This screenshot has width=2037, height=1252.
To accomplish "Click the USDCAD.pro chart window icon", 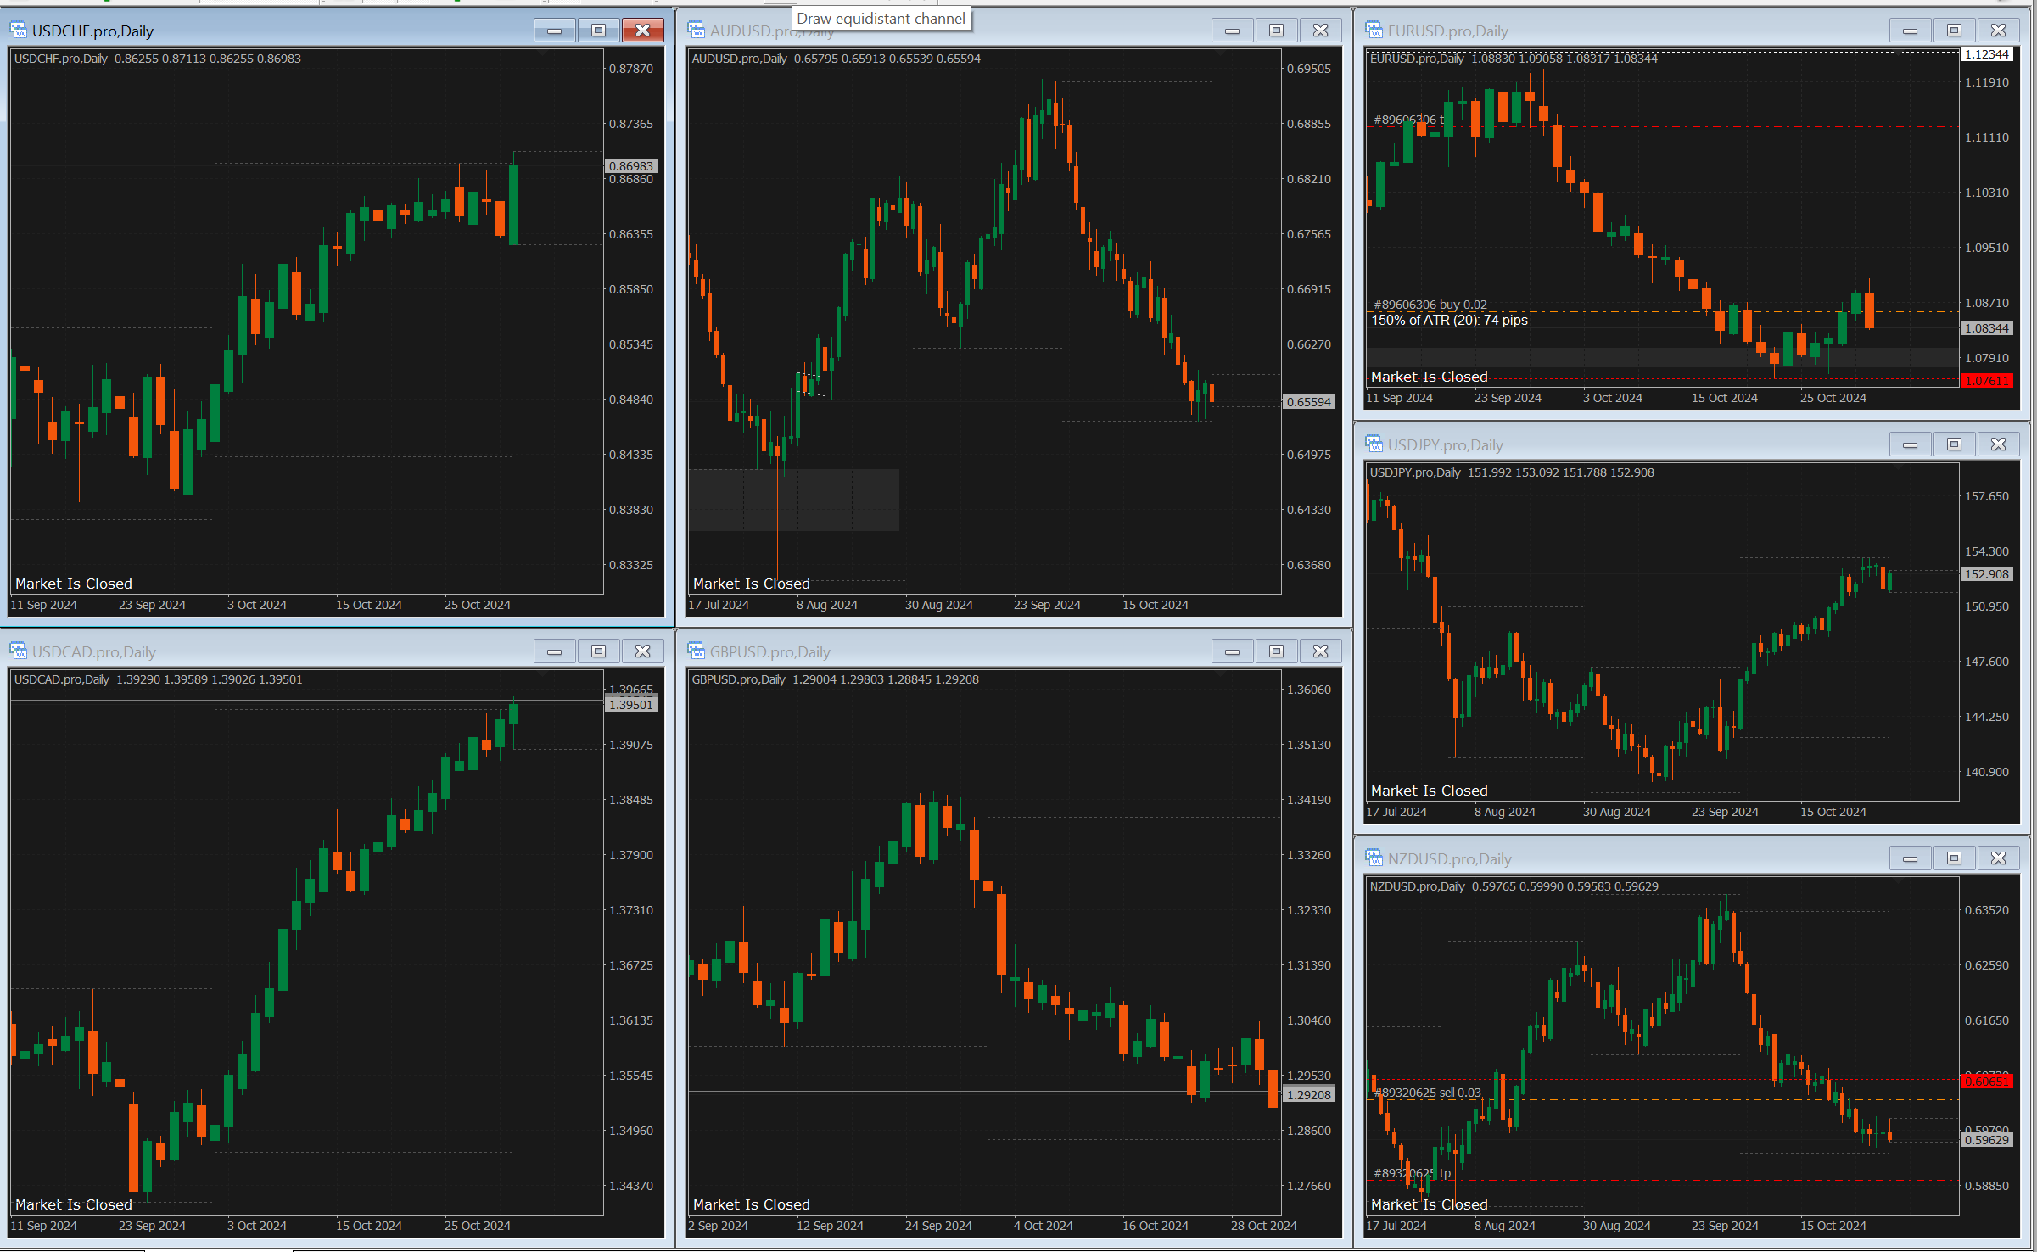I will tap(18, 651).
